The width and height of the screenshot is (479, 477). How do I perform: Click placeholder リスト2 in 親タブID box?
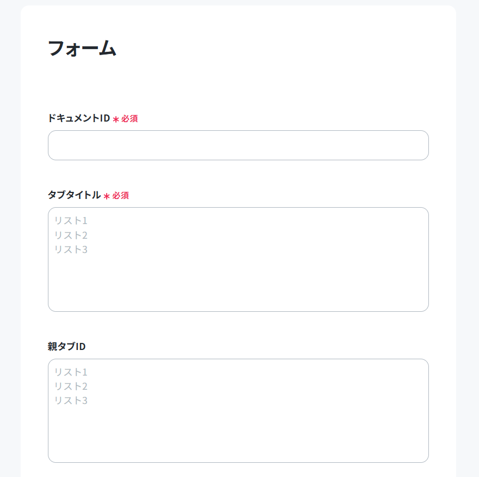[x=71, y=386]
